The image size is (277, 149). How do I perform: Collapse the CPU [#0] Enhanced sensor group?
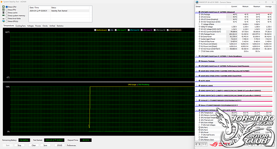click(x=197, y=12)
